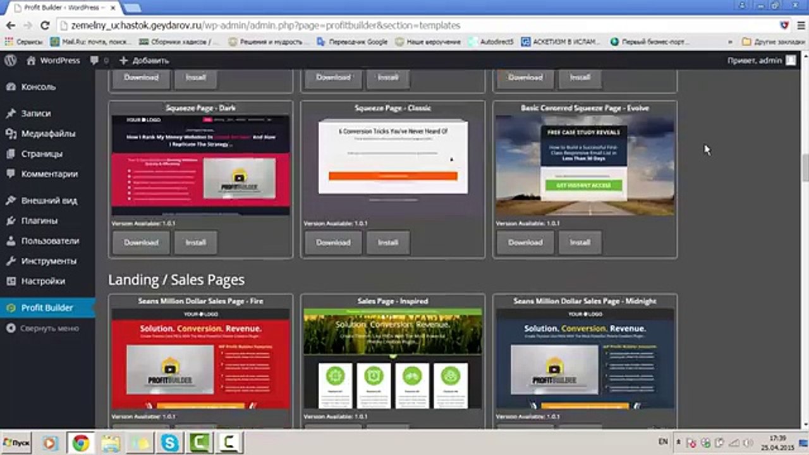Preview the Squeeze Page - Dark thumbnail

click(x=201, y=166)
